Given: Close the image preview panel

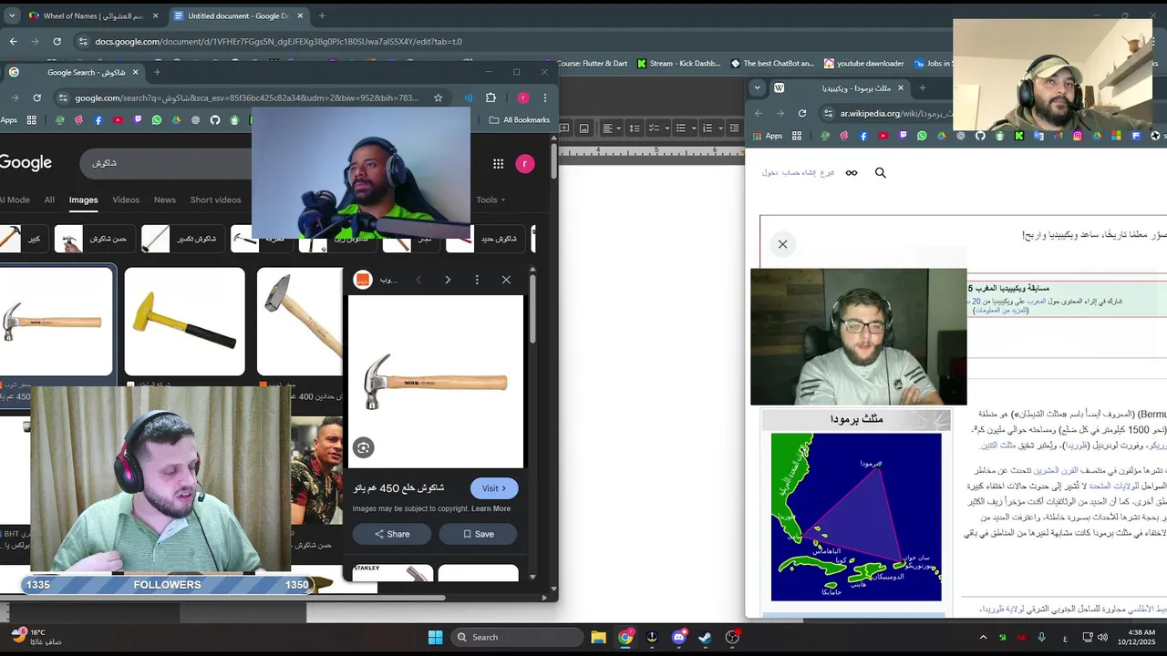Looking at the screenshot, I should tap(506, 280).
